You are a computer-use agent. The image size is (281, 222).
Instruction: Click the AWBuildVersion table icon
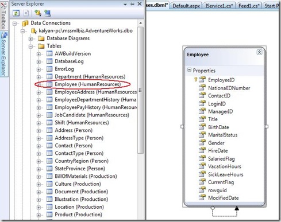pos(49,53)
